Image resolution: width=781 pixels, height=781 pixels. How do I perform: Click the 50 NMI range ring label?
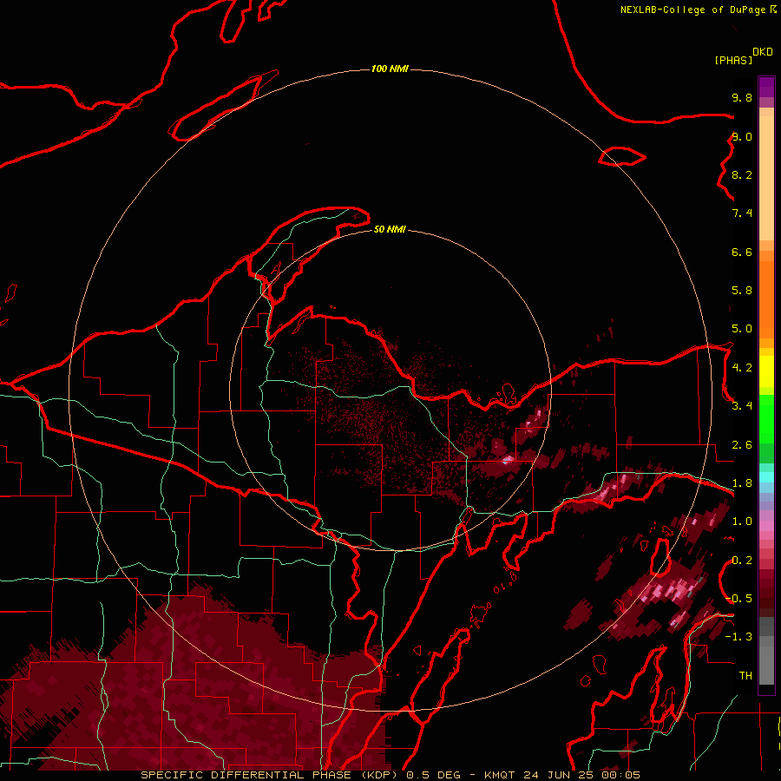pos(390,229)
